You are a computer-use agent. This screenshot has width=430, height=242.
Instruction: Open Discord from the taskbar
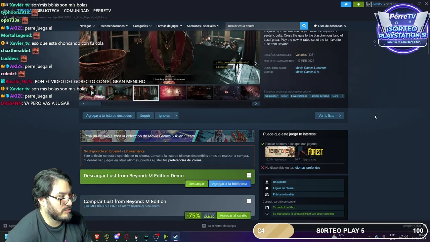tap(117, 237)
